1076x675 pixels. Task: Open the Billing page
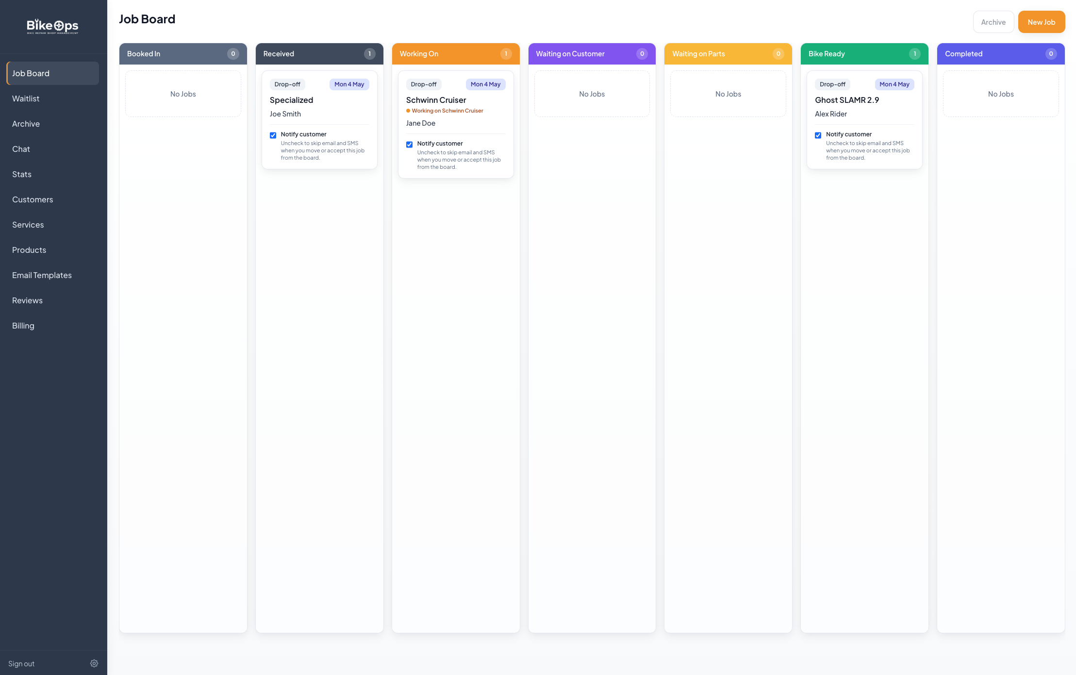tap(52, 326)
